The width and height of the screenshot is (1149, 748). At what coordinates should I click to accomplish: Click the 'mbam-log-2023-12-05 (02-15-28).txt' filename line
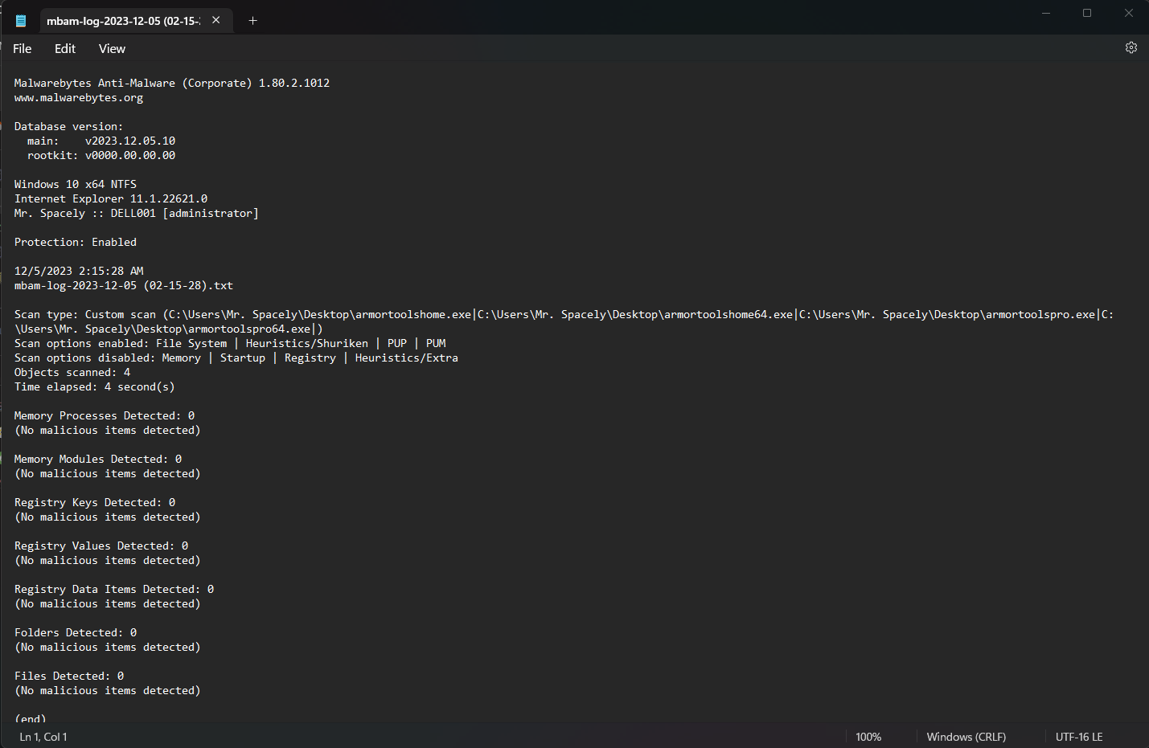click(124, 286)
